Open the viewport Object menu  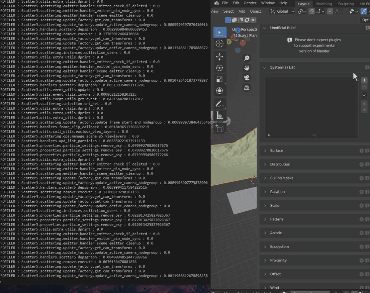255,11
